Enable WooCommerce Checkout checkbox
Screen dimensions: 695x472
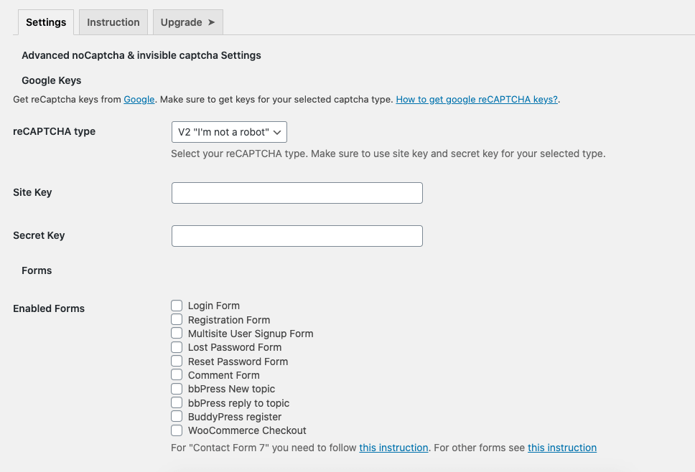[x=177, y=430]
